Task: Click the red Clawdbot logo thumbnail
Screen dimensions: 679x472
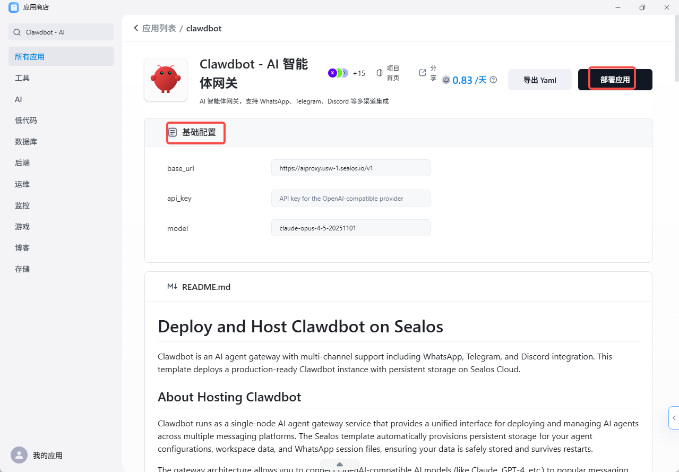Action: click(166, 80)
